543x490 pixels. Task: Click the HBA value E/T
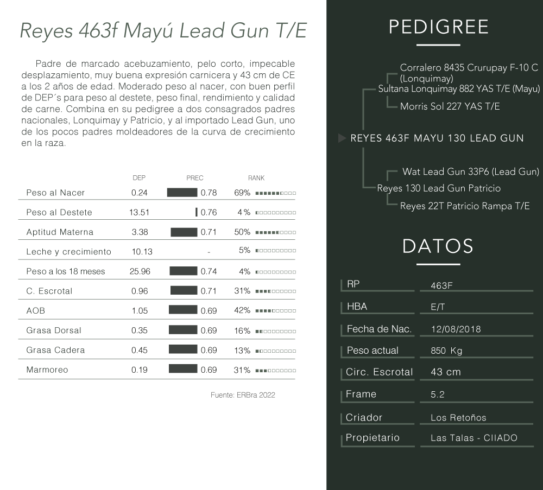point(438,307)
